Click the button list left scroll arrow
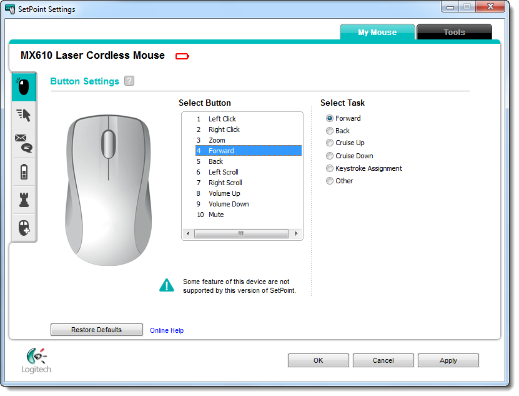This screenshot has width=519, height=396. (x=188, y=234)
